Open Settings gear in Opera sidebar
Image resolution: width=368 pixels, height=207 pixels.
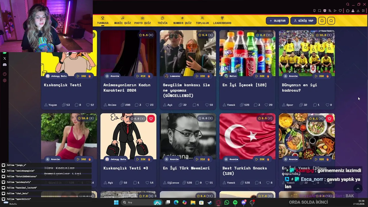[5, 80]
